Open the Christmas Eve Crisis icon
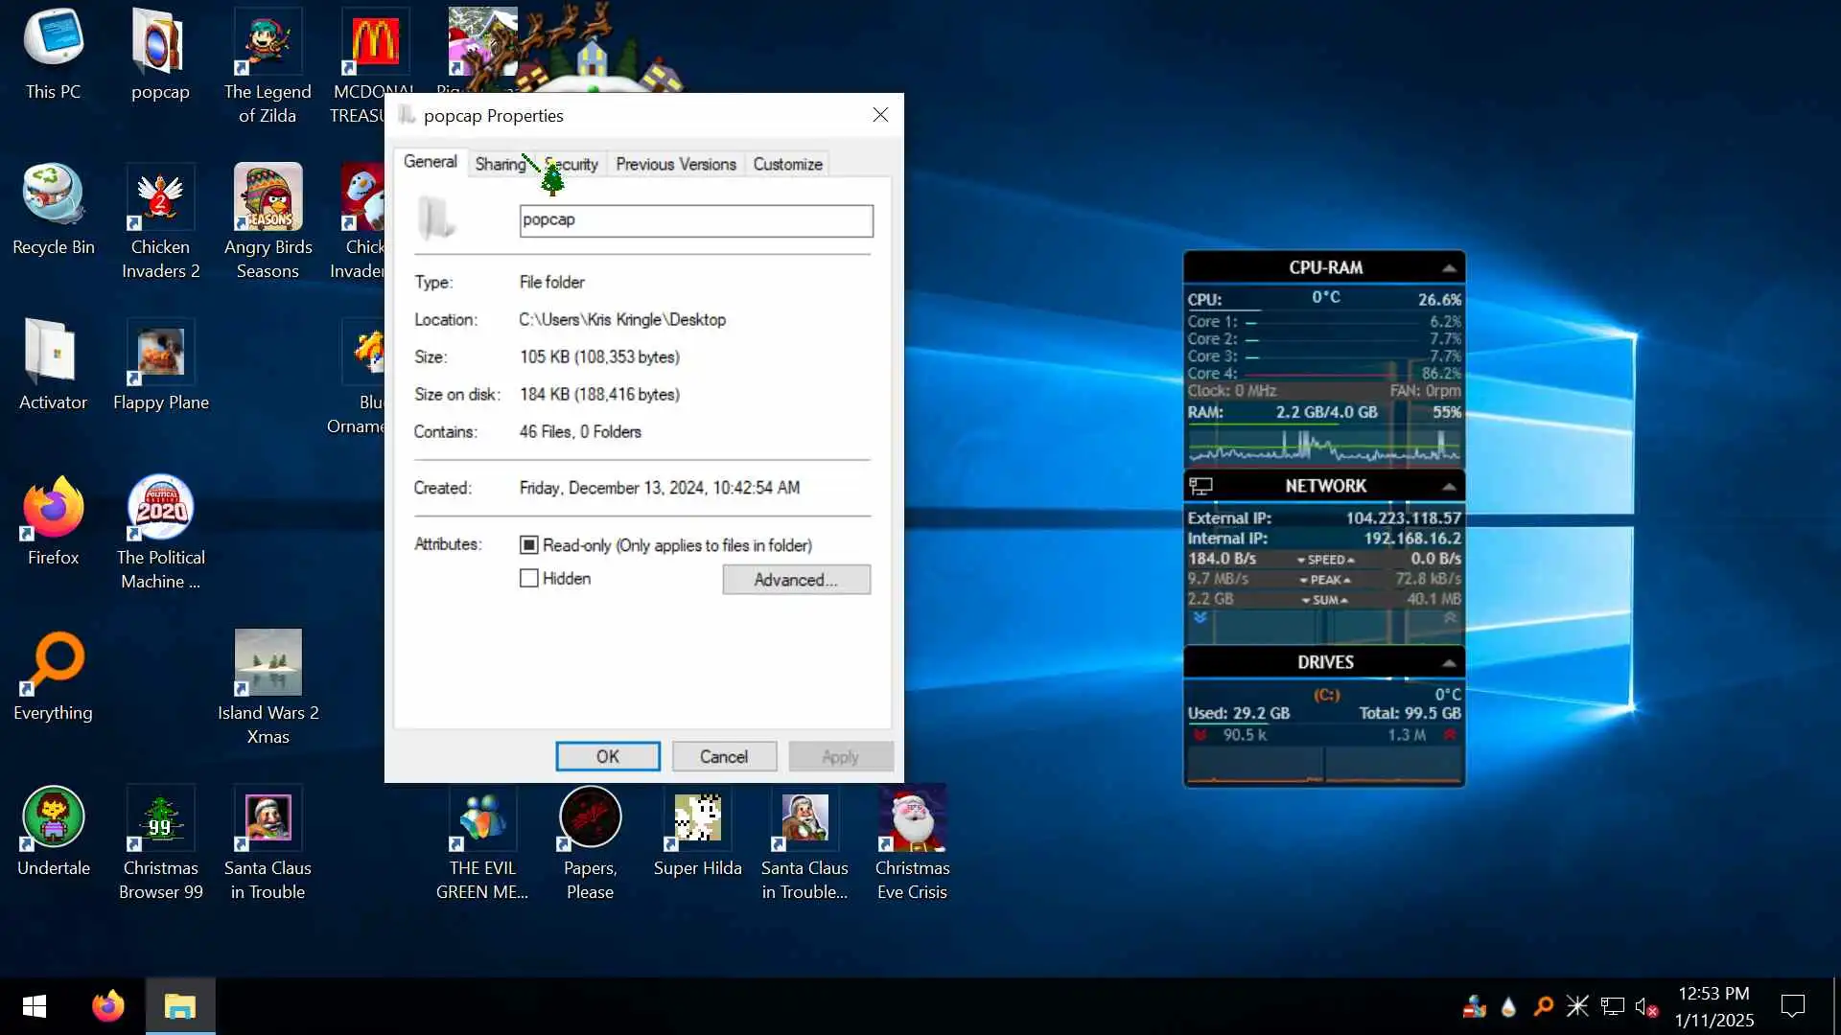The image size is (1841, 1035). click(x=912, y=818)
